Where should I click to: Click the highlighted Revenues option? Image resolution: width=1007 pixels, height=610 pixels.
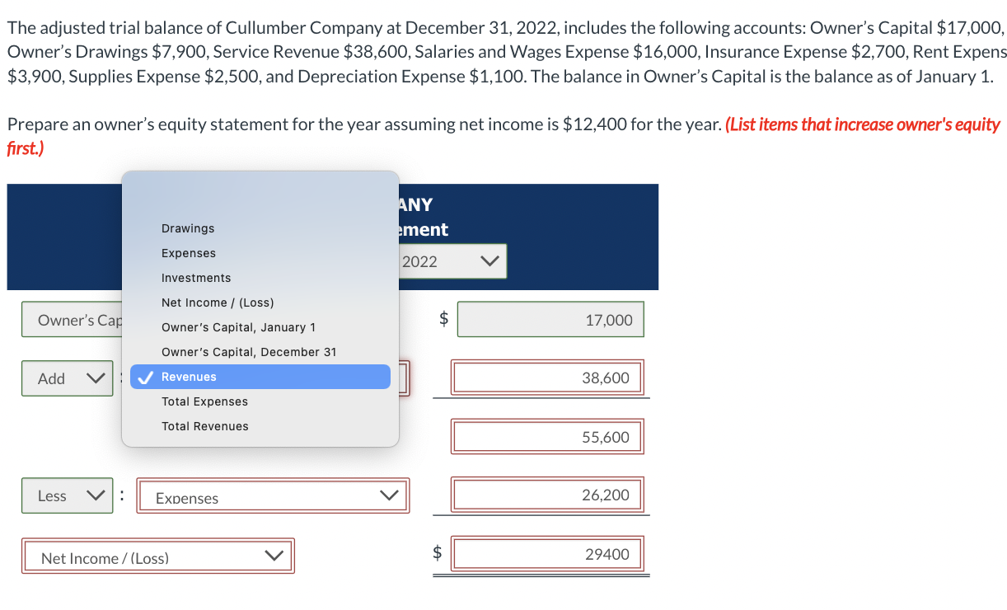(x=190, y=377)
